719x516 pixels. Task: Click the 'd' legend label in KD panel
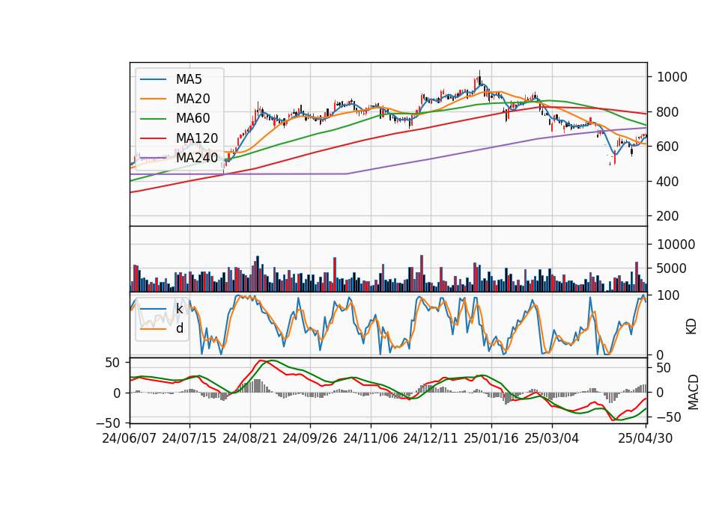click(180, 328)
